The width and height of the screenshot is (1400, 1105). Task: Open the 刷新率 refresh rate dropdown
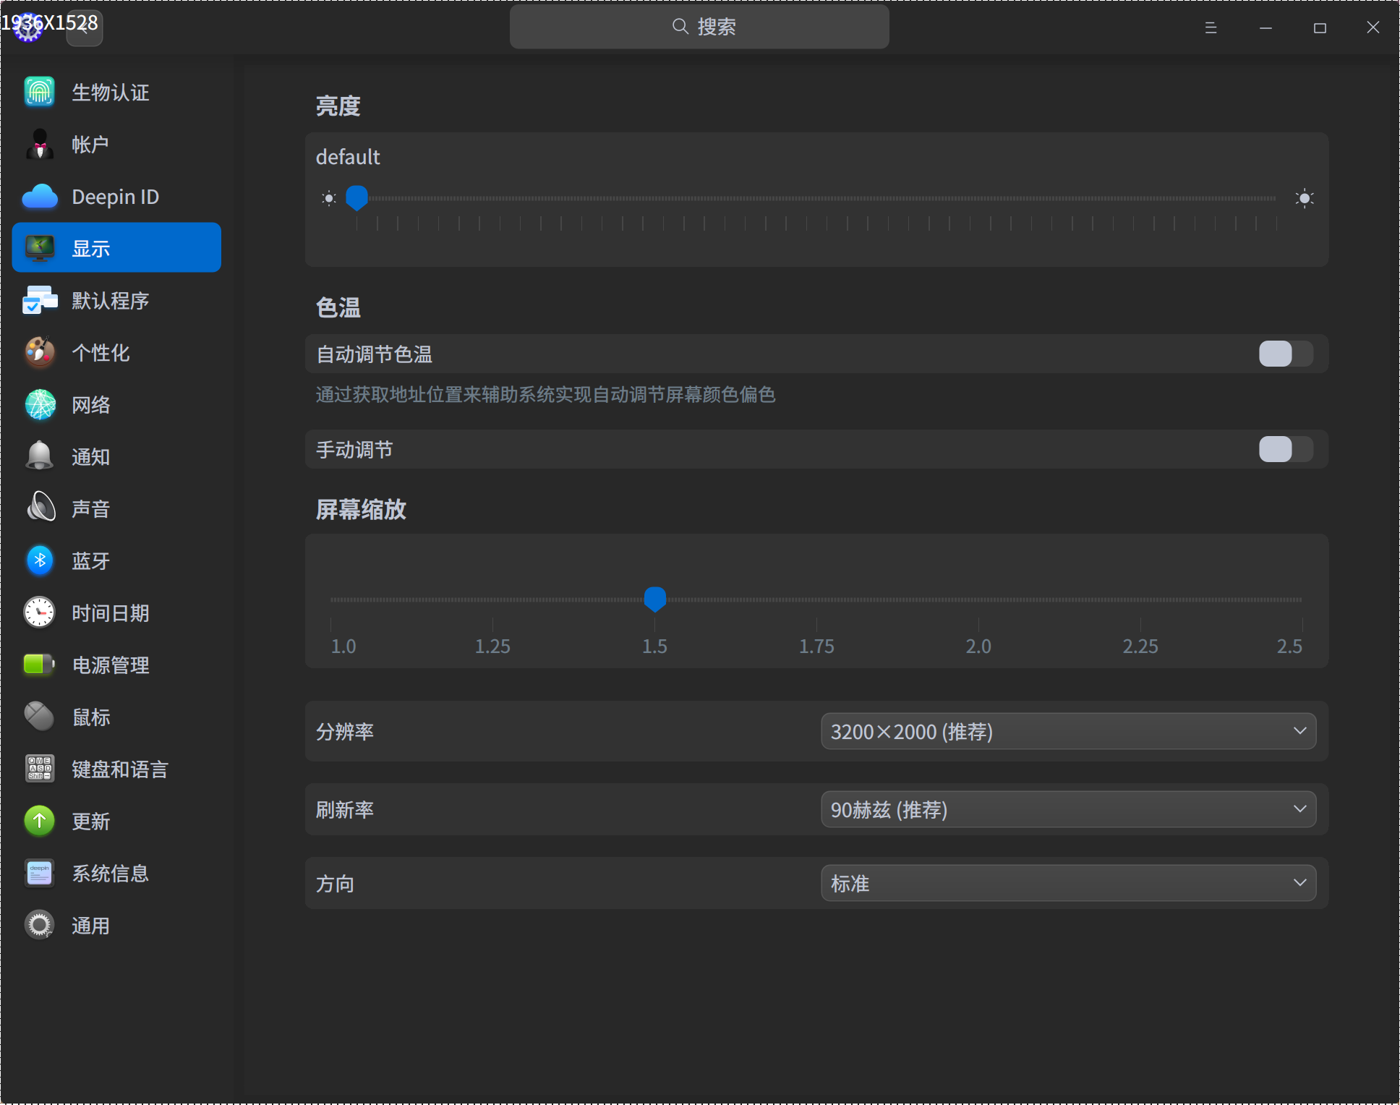pos(1068,809)
